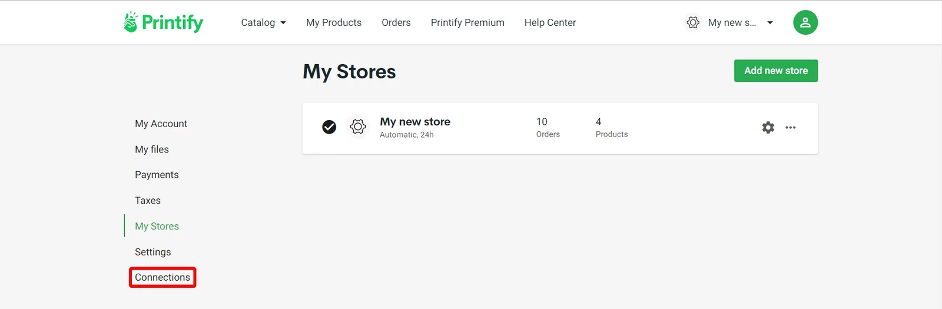Screen dimensions: 942x309
Task: Open Connections in the sidebar
Action: click(x=162, y=277)
